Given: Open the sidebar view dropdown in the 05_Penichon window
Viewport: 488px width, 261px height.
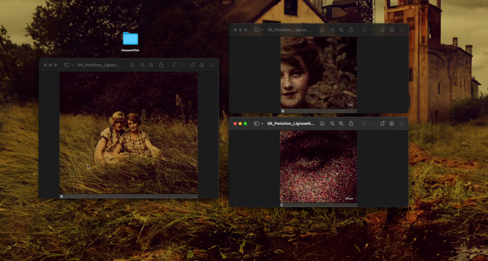Looking at the screenshot, I should pyautogui.click(x=262, y=30).
